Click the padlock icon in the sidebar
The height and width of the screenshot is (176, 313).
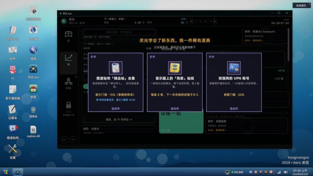click(x=68, y=105)
